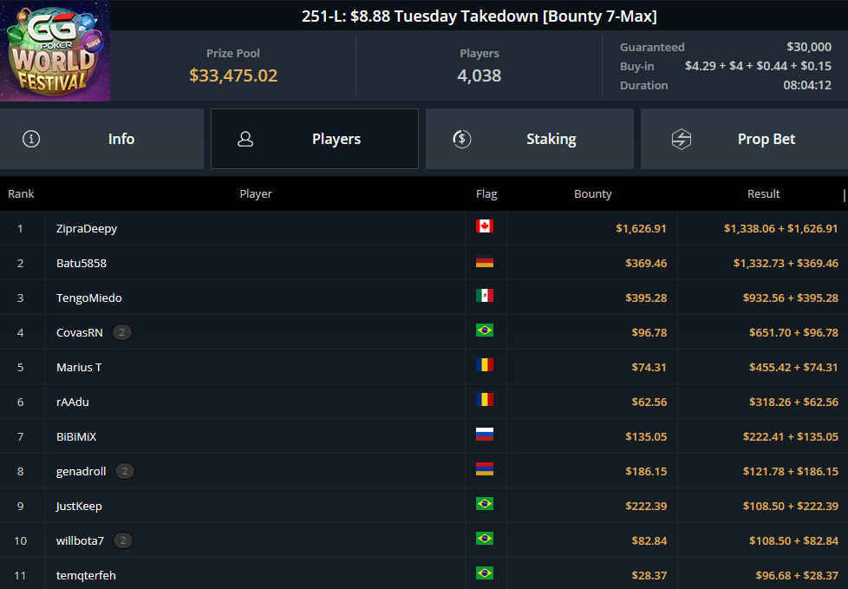
Task: Click the re-entry badge next to genadroll
Action: pyautogui.click(x=125, y=471)
